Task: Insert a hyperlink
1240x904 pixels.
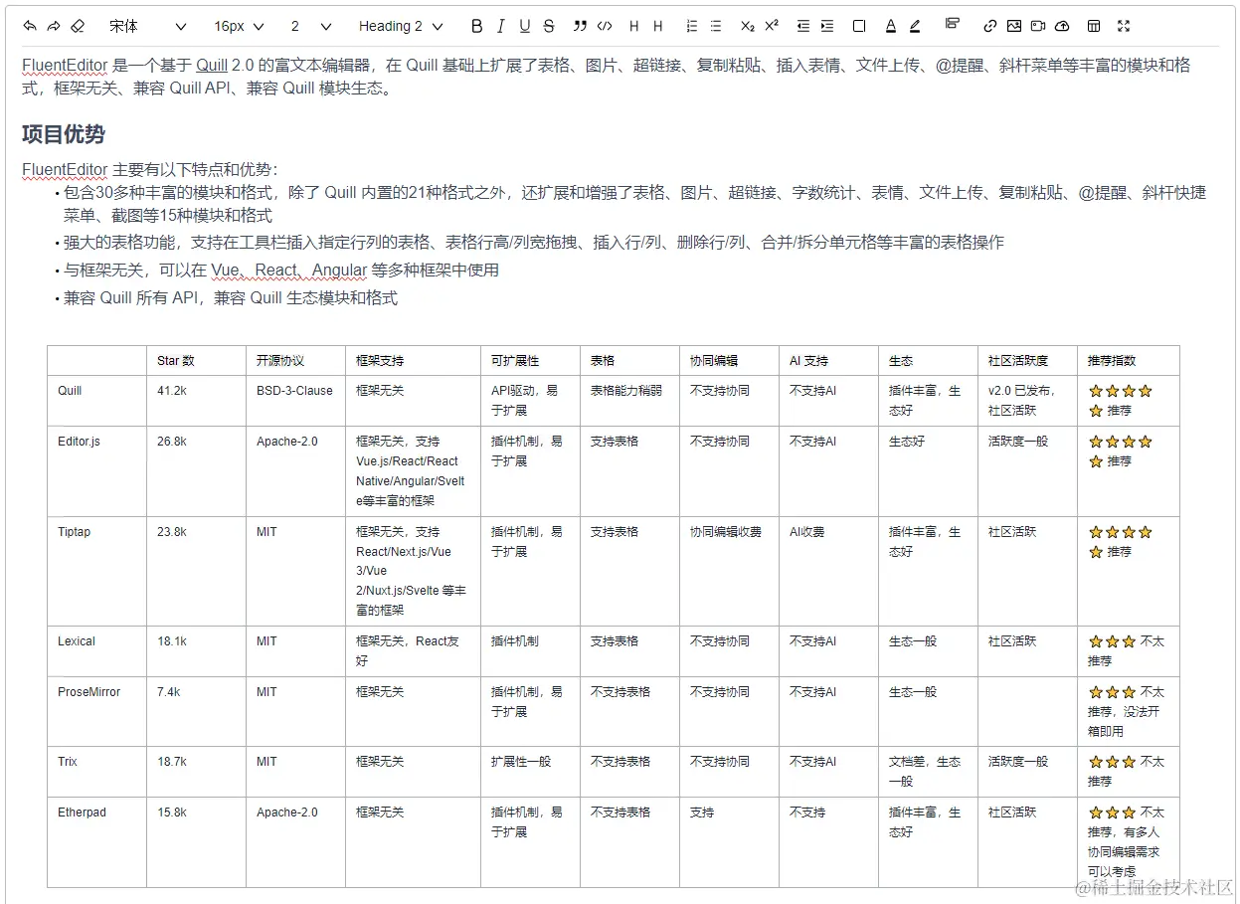Action: 990,26
